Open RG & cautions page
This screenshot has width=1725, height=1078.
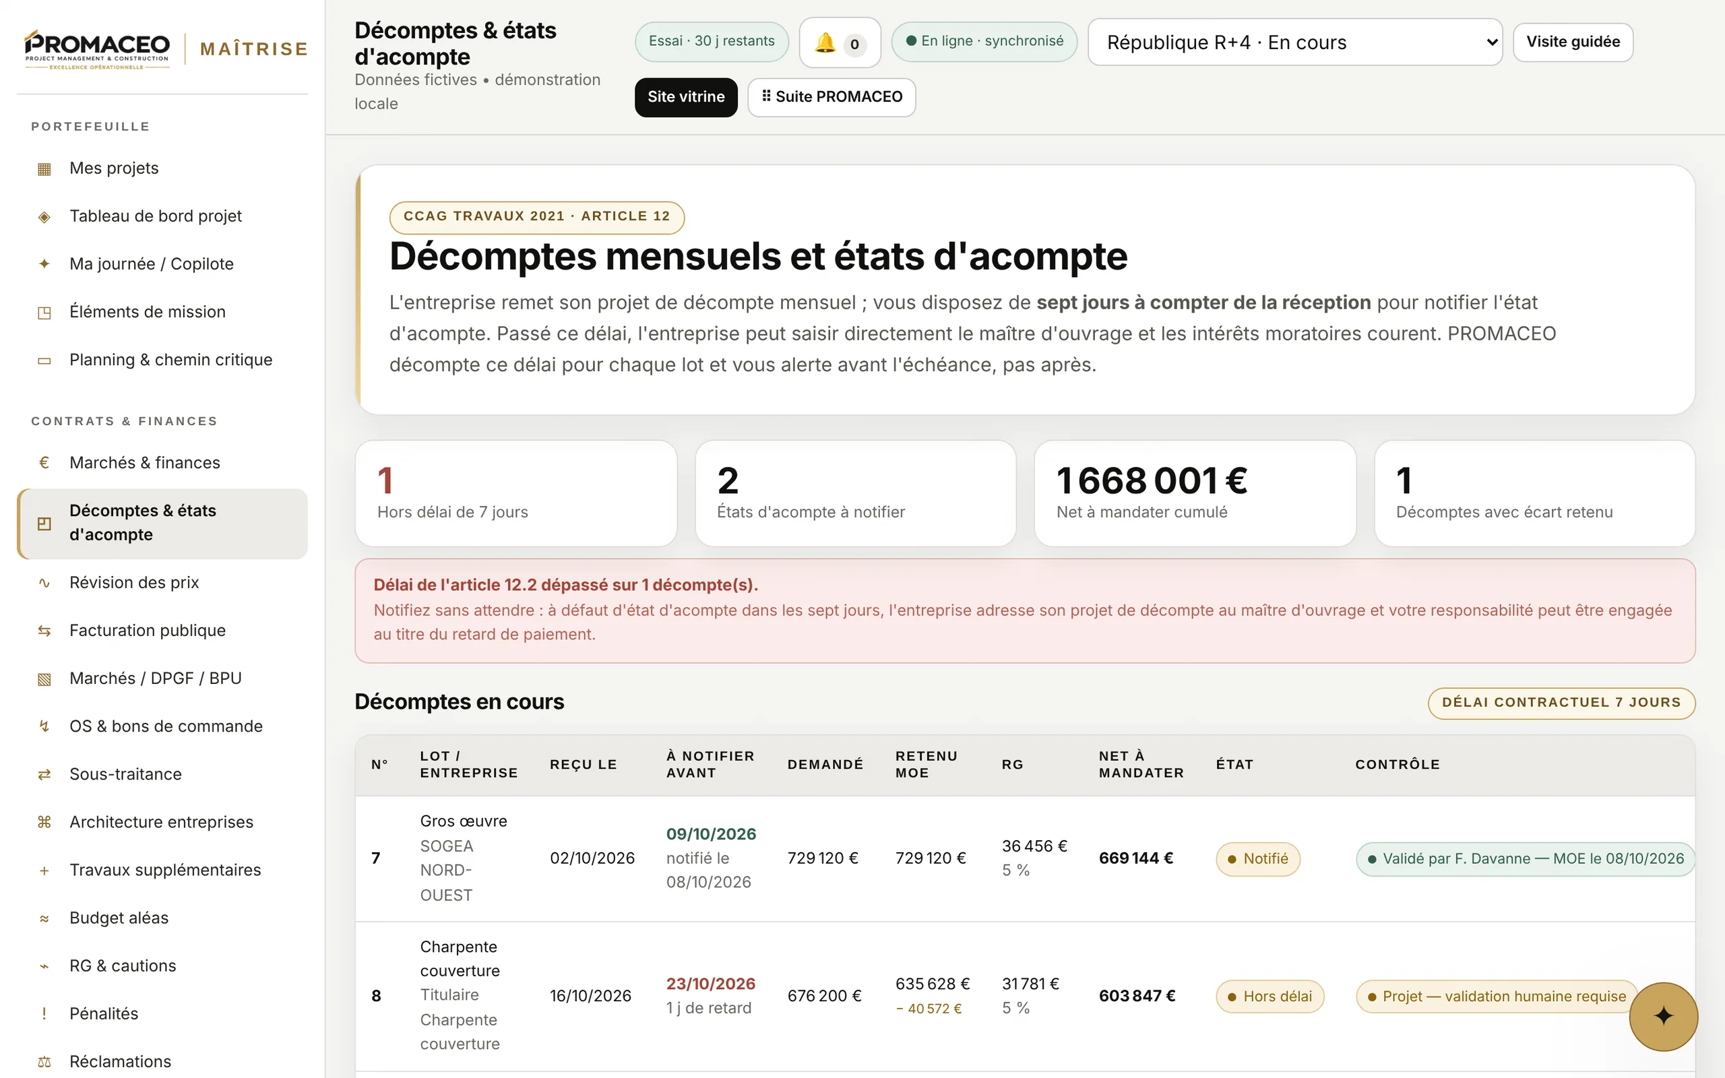click(162, 965)
